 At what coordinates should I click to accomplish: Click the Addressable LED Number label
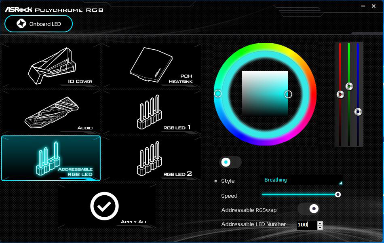tap(254, 224)
